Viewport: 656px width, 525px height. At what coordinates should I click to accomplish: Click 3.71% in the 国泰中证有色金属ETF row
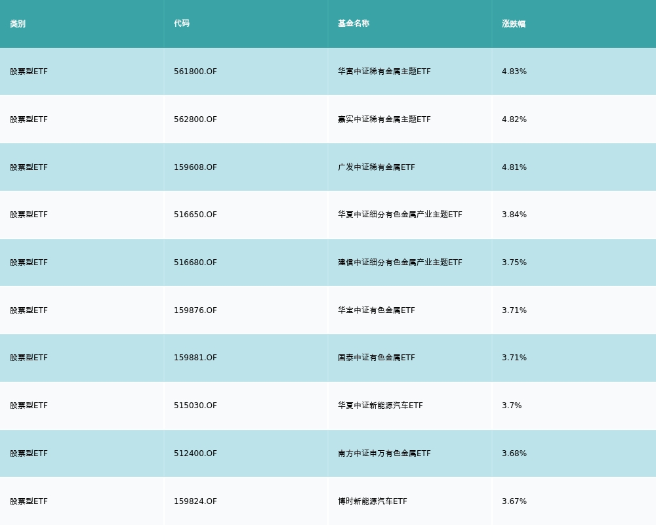(x=514, y=358)
